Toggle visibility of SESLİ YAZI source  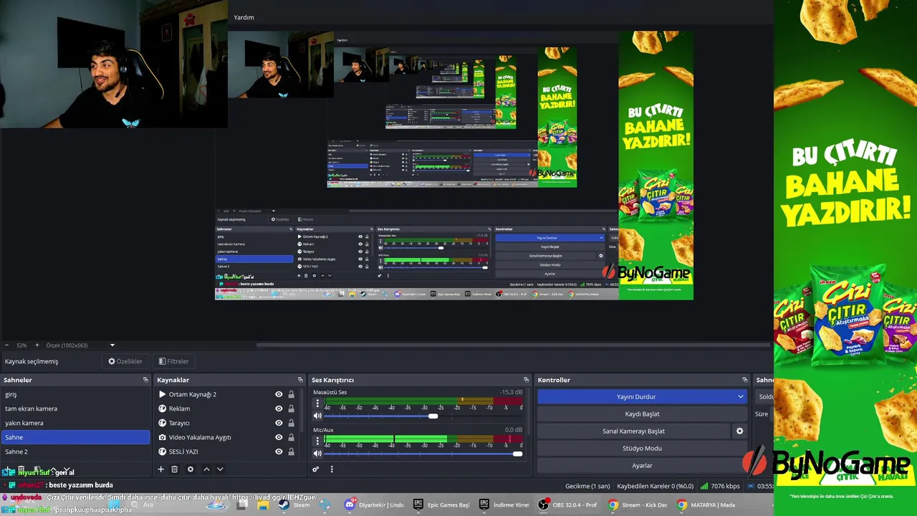tap(279, 451)
